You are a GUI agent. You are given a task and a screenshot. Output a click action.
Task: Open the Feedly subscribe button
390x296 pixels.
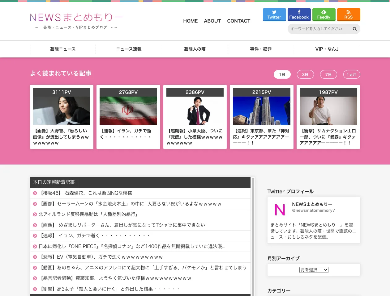click(324, 15)
